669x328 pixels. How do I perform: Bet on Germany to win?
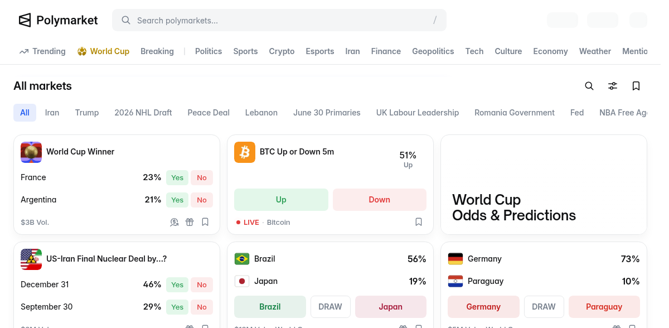point(483,307)
